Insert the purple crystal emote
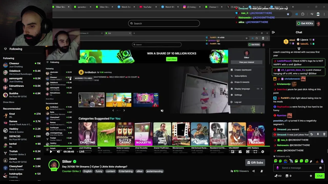Viewport: 328px width, 184px height. 322,161
